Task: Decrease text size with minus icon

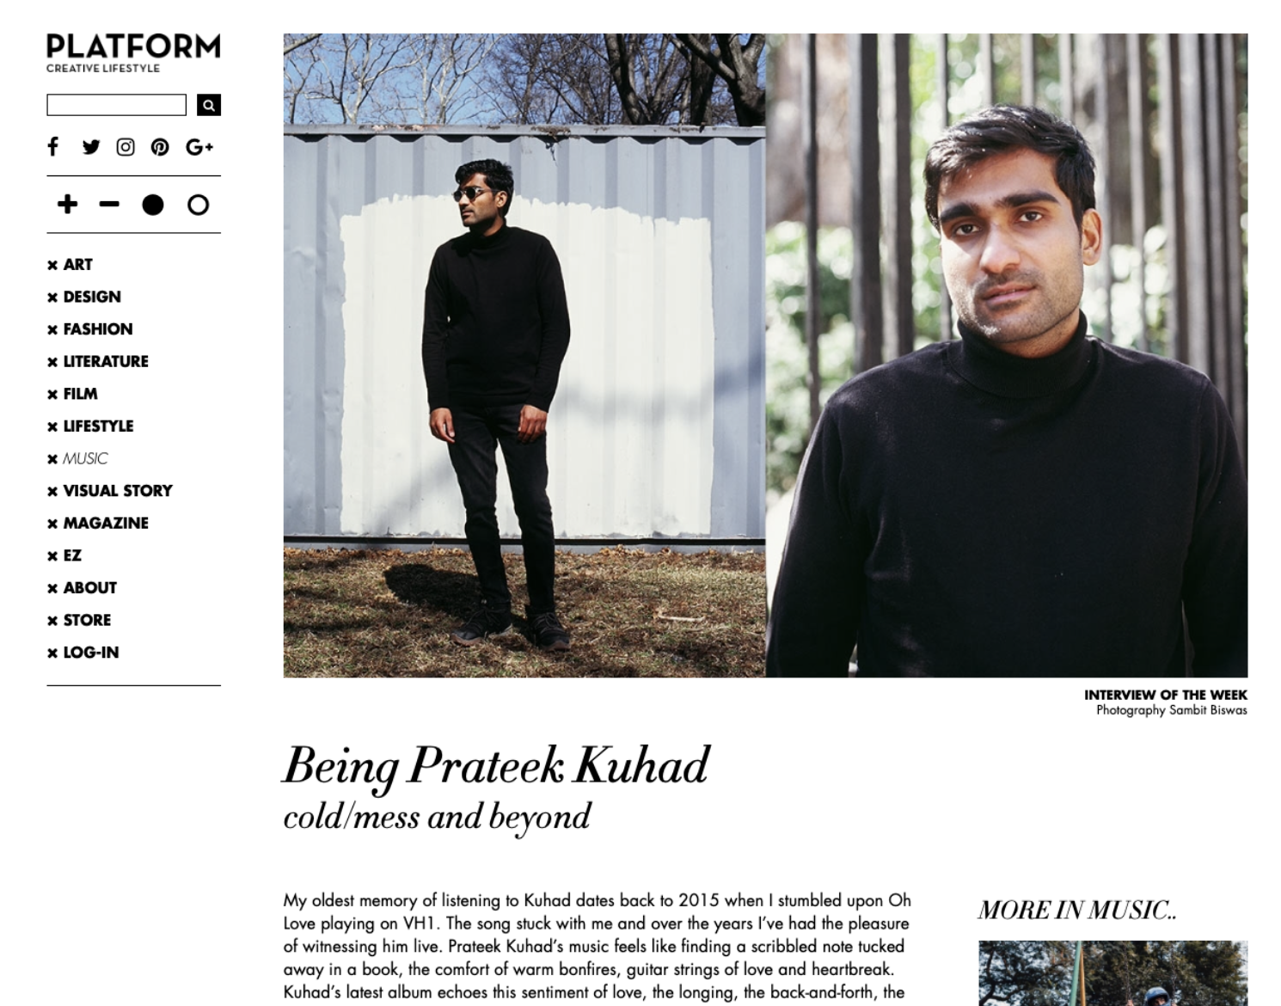Action: coord(109,204)
